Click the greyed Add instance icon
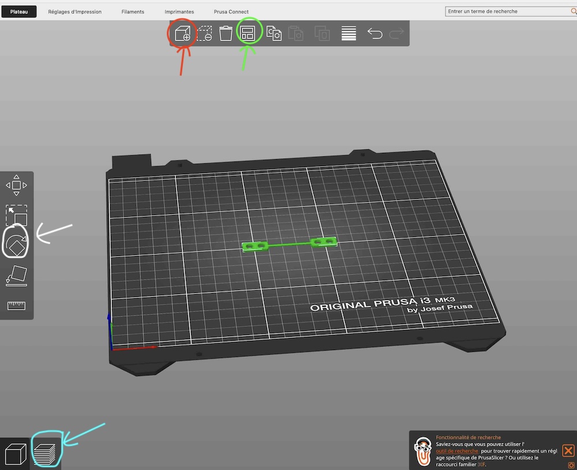 point(322,33)
